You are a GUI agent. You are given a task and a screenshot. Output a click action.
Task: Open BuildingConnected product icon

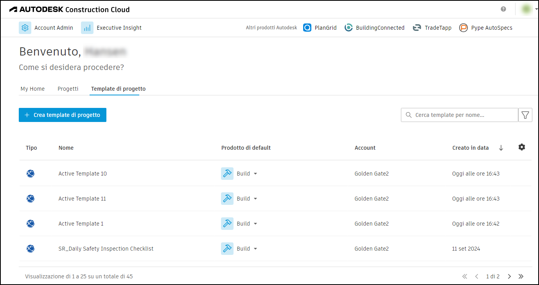tap(349, 28)
